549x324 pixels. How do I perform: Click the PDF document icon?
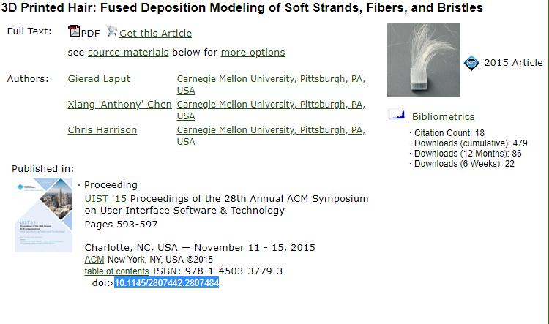[x=73, y=31]
